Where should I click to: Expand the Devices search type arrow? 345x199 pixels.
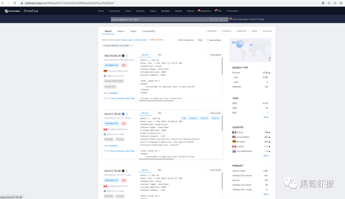tap(269, 73)
